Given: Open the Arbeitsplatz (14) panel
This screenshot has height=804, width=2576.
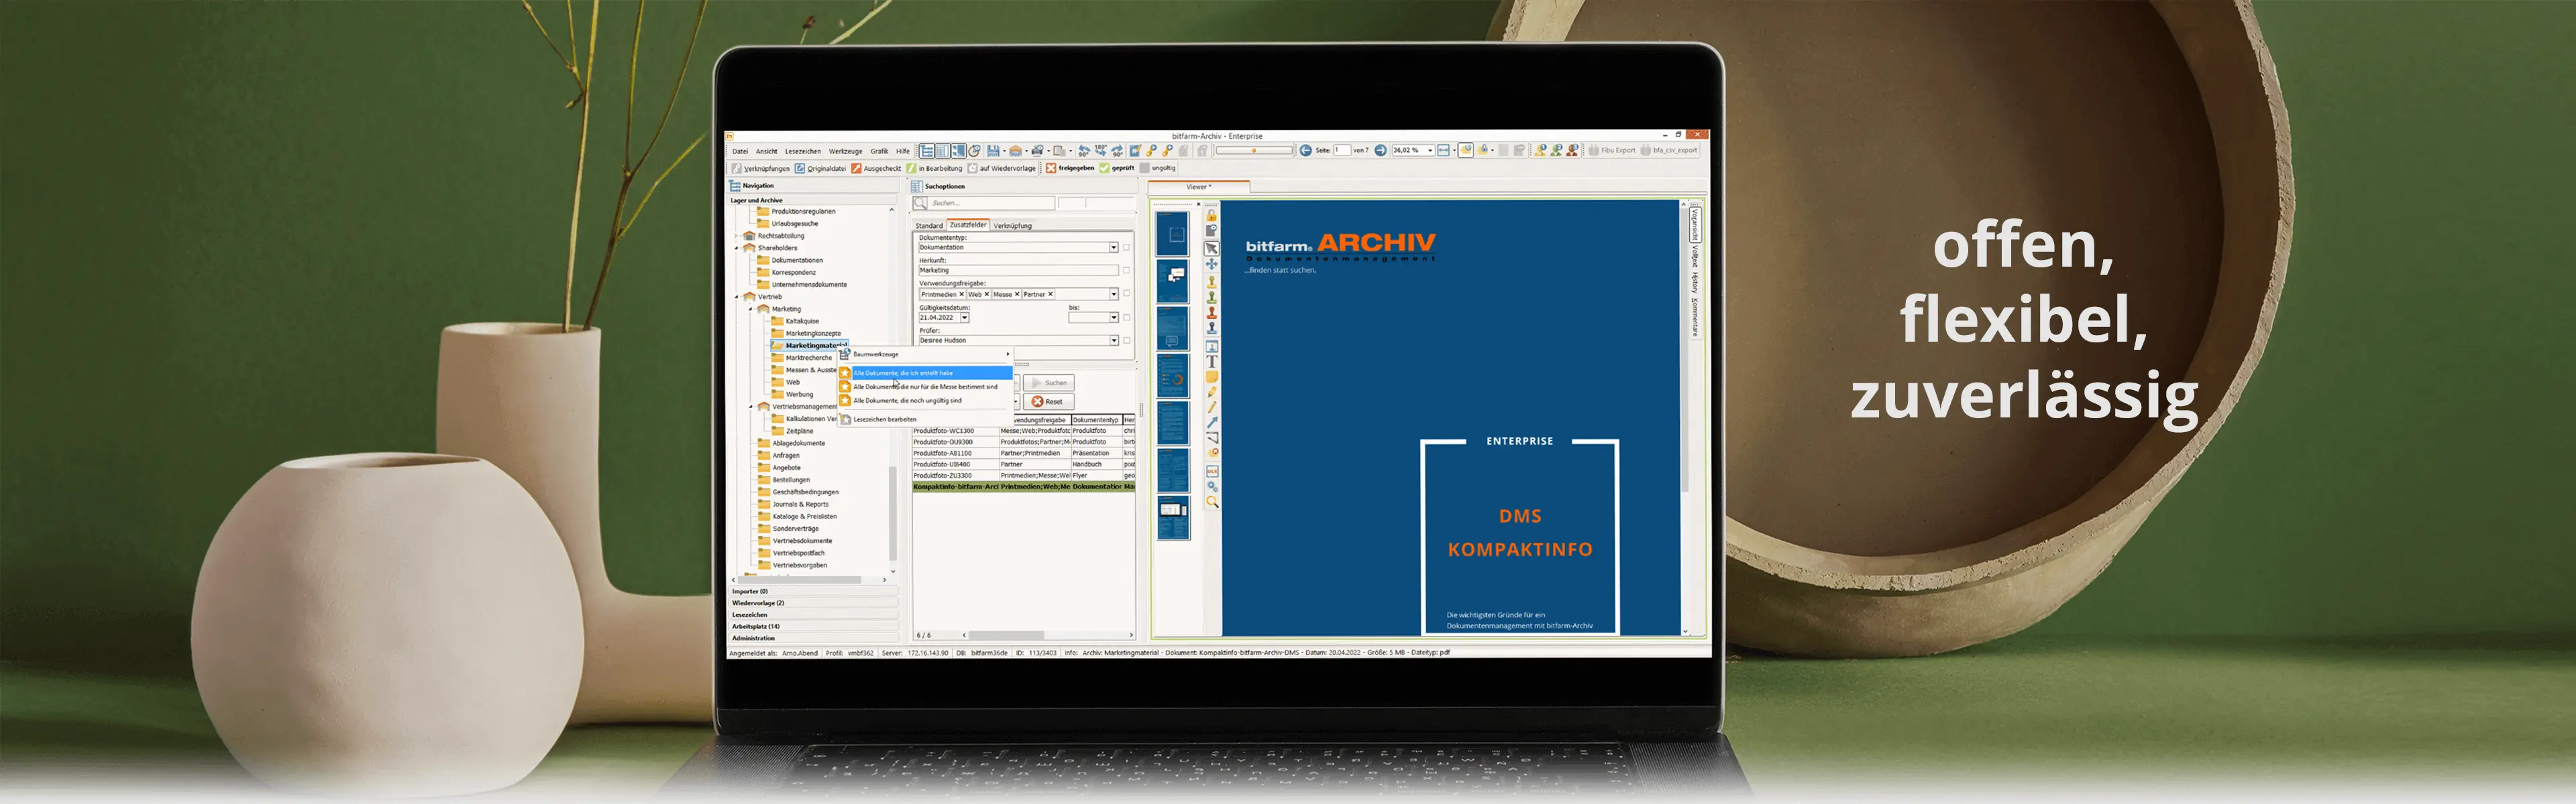Looking at the screenshot, I should click(x=813, y=626).
